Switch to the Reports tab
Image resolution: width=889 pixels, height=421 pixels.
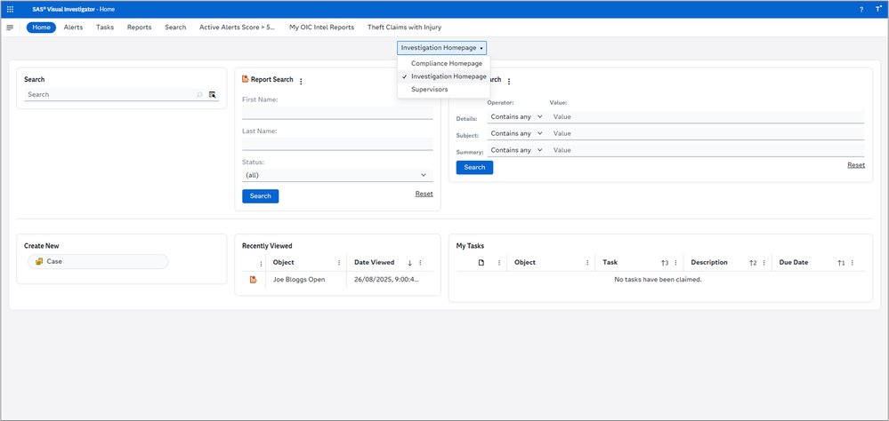pos(140,28)
